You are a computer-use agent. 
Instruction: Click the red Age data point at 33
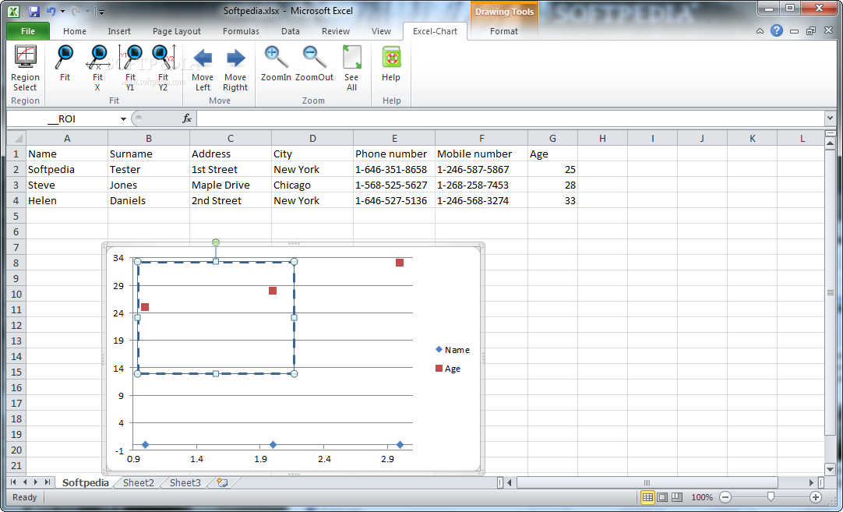(x=400, y=263)
